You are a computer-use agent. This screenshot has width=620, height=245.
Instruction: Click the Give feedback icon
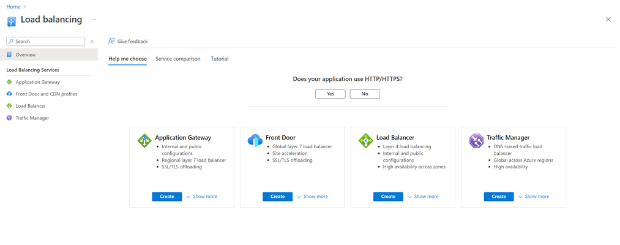tap(111, 41)
